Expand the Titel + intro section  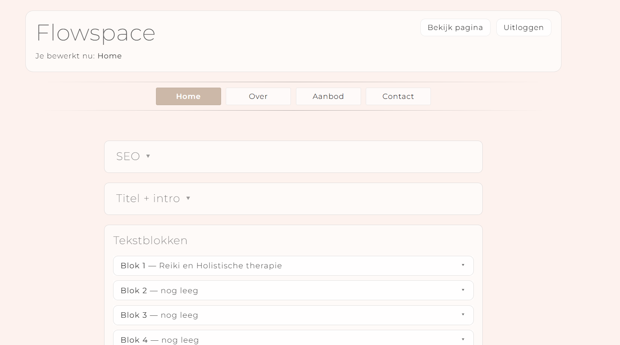click(293, 199)
